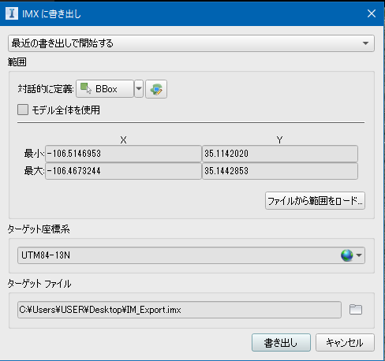Click the ターゲット ファイル section label

[39, 284]
